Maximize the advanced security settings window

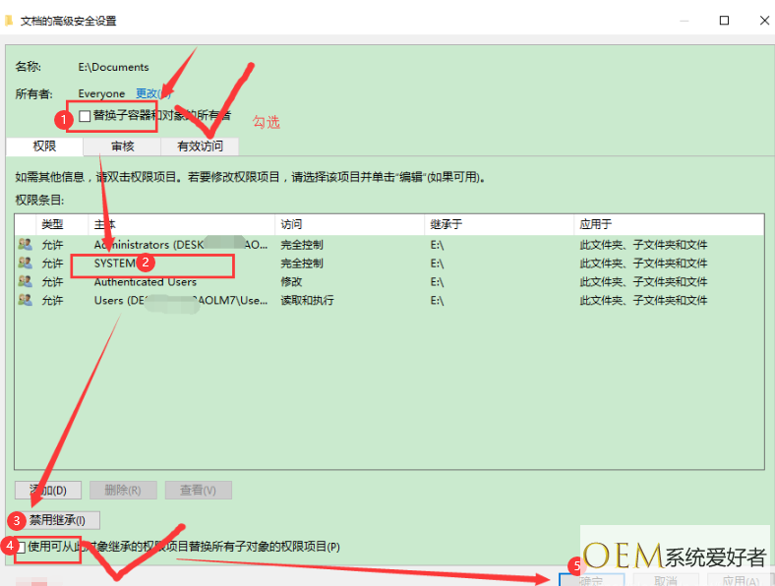724,20
